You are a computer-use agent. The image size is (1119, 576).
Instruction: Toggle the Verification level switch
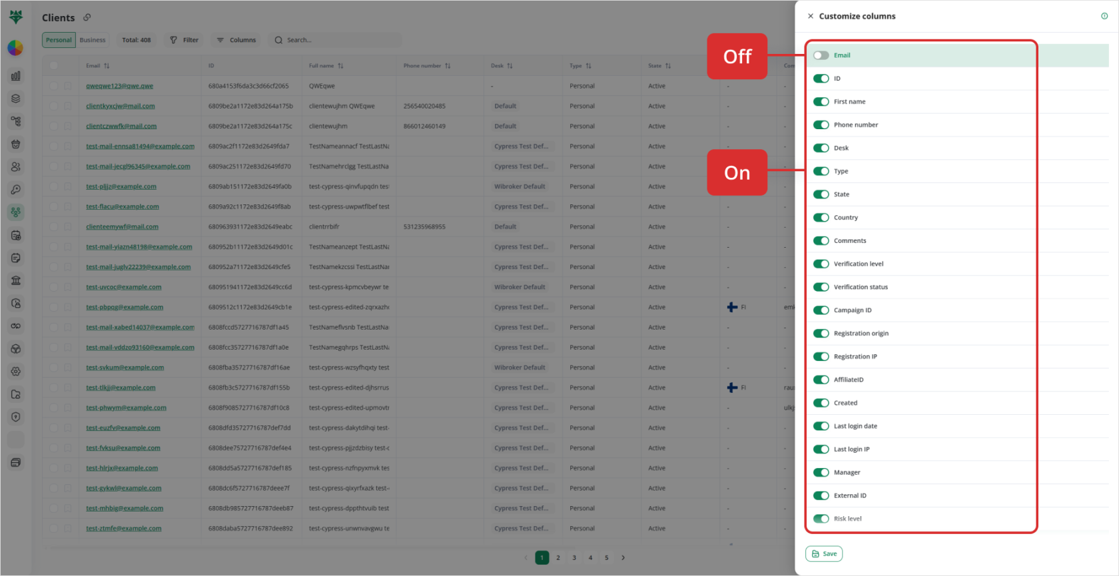(821, 264)
